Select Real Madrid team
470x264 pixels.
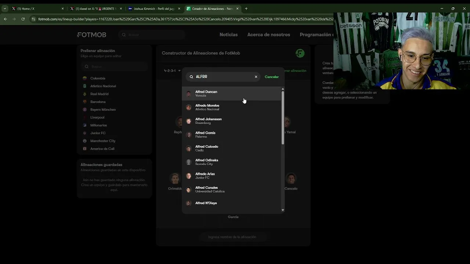(x=99, y=94)
